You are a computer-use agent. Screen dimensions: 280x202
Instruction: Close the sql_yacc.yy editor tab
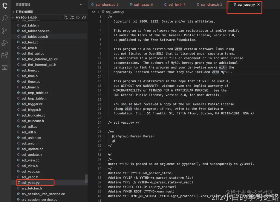[258, 4]
